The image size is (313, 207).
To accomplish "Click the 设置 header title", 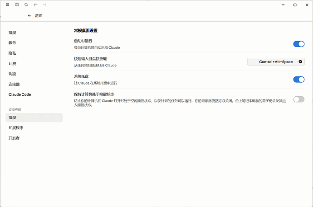I will (38, 16).
